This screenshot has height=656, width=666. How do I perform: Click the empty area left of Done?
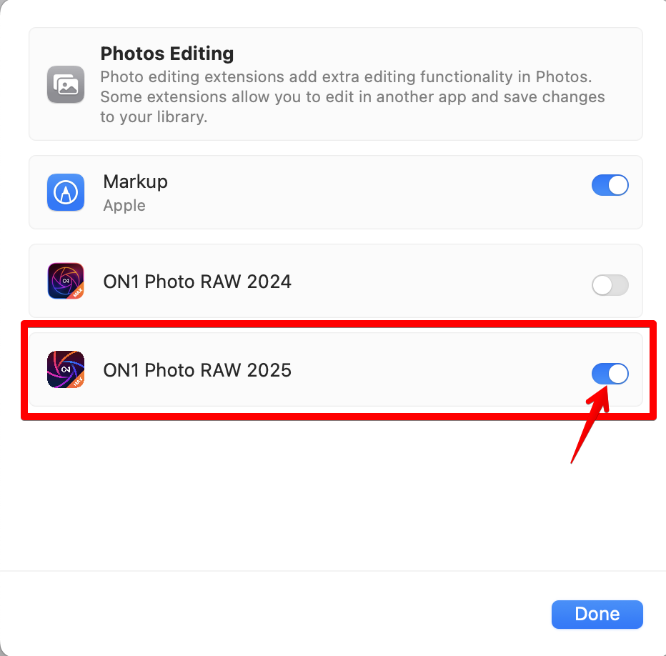click(286, 614)
